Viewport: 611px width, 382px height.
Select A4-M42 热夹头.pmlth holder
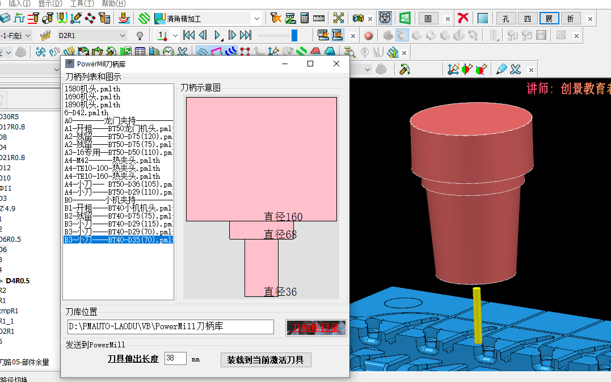(112, 160)
